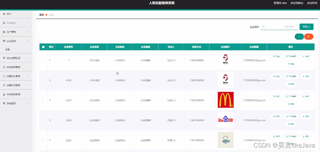This screenshot has height=152, width=320.
Task: Check the checkbox for row index 1
Action: click(x=43, y=60)
